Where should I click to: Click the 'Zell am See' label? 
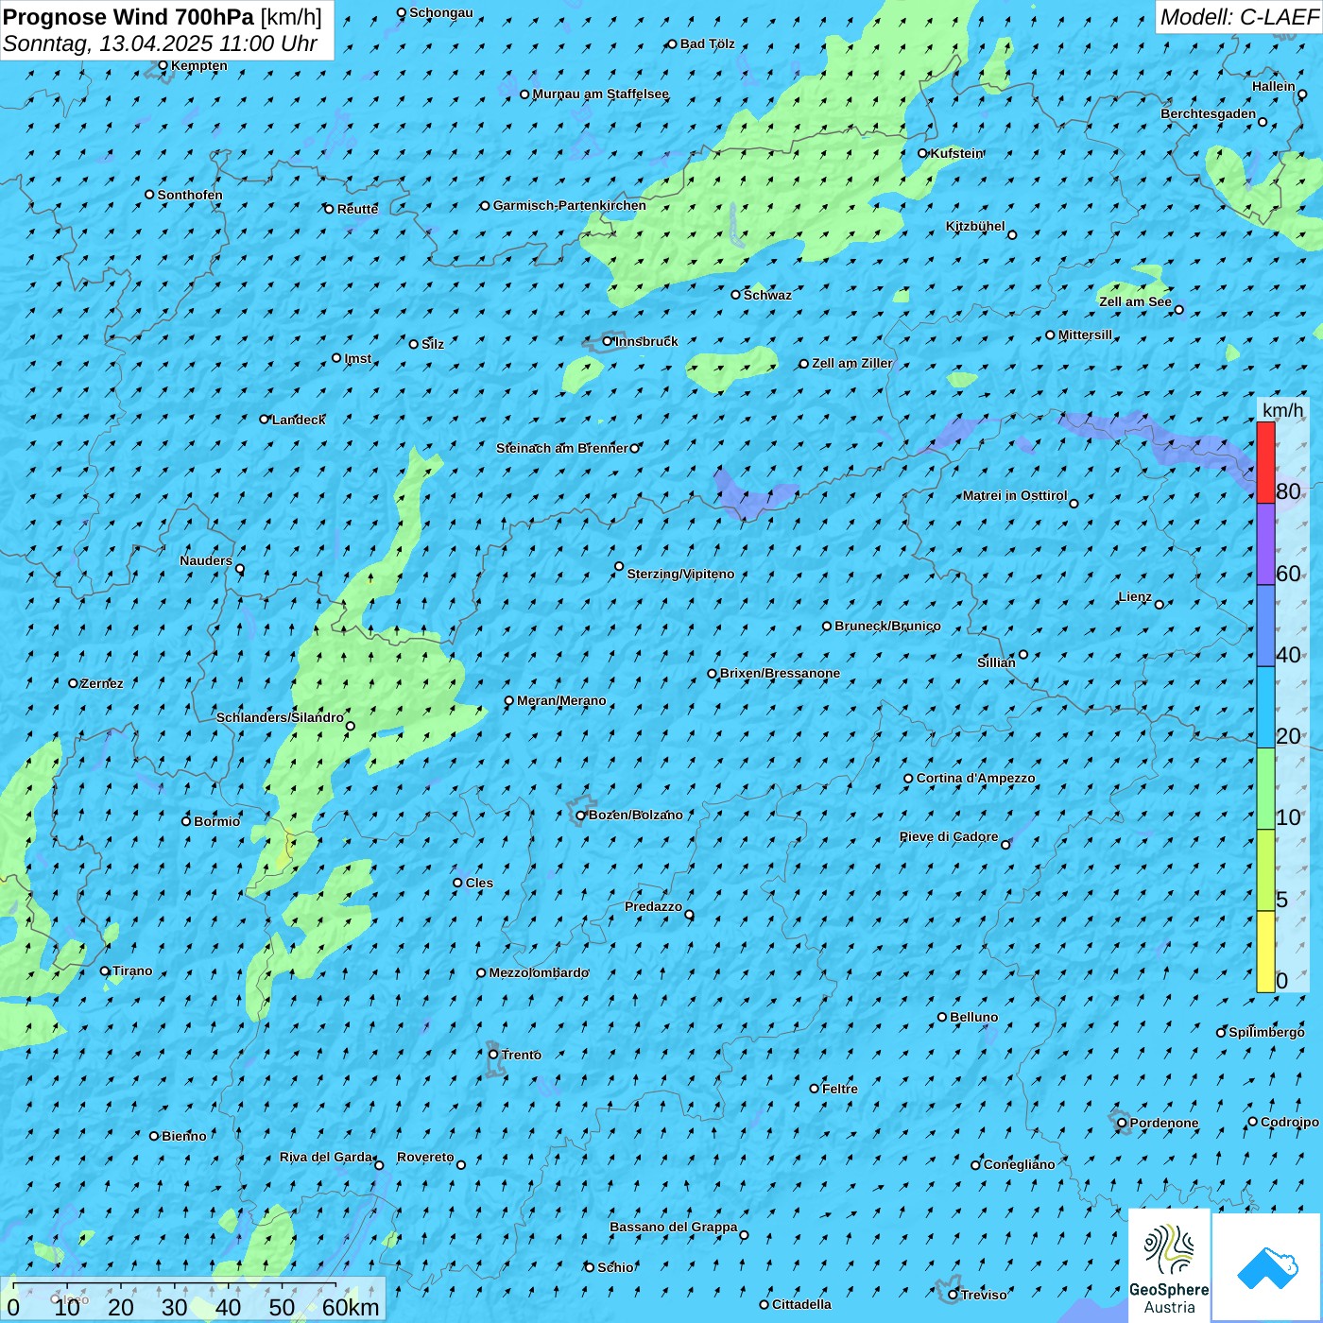click(1135, 301)
